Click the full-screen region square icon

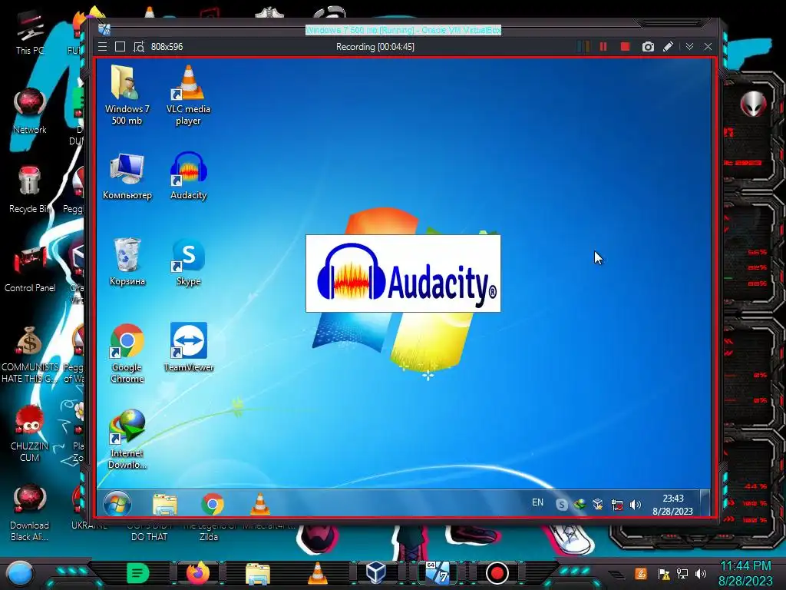pos(120,47)
